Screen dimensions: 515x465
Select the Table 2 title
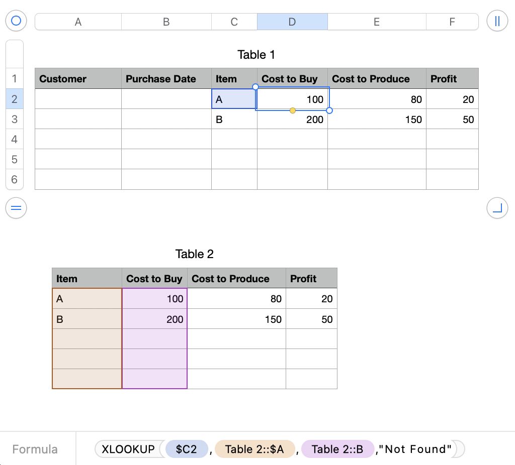(195, 254)
